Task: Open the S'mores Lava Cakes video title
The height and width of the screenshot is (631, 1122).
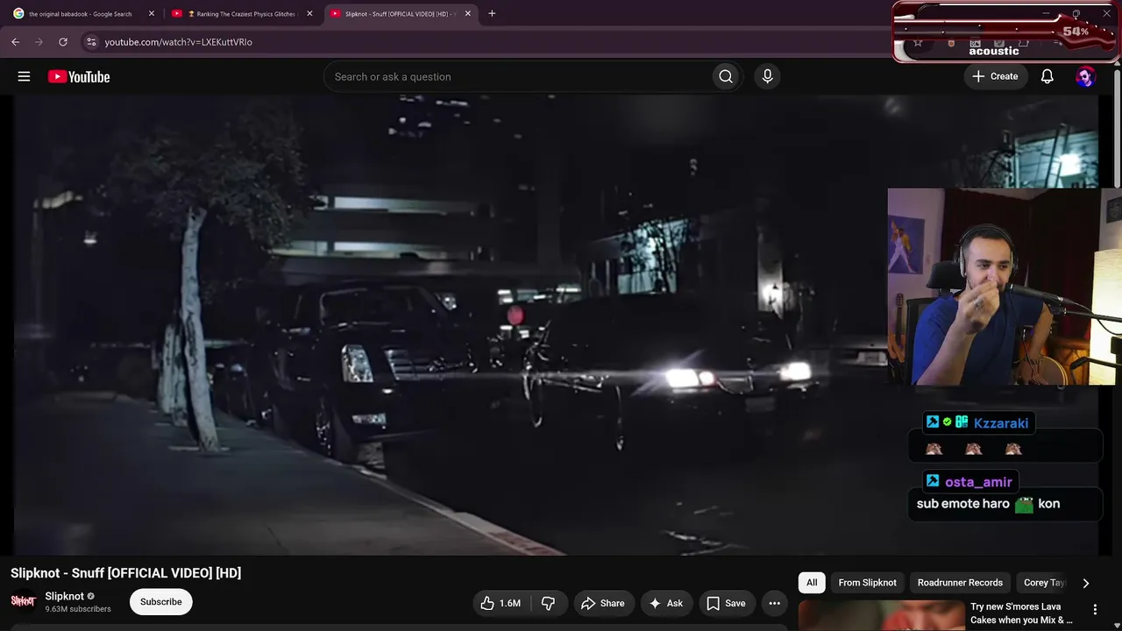Action: pyautogui.click(x=1021, y=613)
